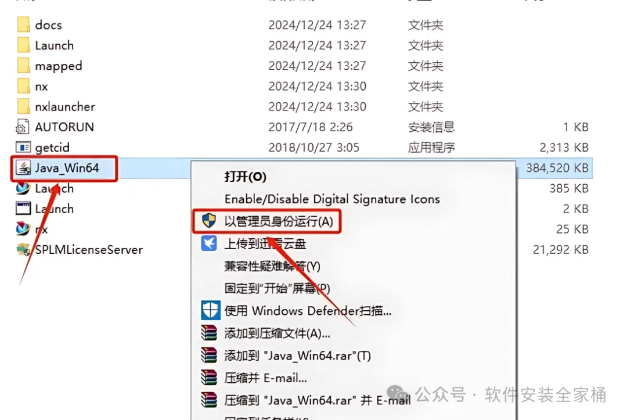The width and height of the screenshot is (627, 420).
Task: Click the Java_Win64 installer icon
Action: [23, 168]
